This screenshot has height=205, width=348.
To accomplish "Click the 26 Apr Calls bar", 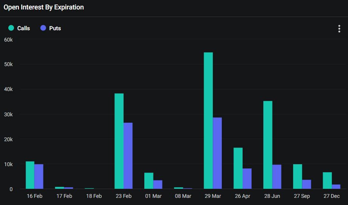I will (238, 168).
